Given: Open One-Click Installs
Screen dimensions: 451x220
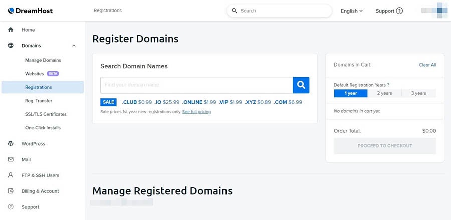Looking at the screenshot, I should pos(43,128).
